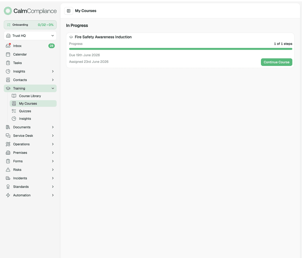Image resolution: width=302 pixels, height=258 pixels.
Task: Click the Training sub-menu Insights icon
Action: click(x=14, y=119)
